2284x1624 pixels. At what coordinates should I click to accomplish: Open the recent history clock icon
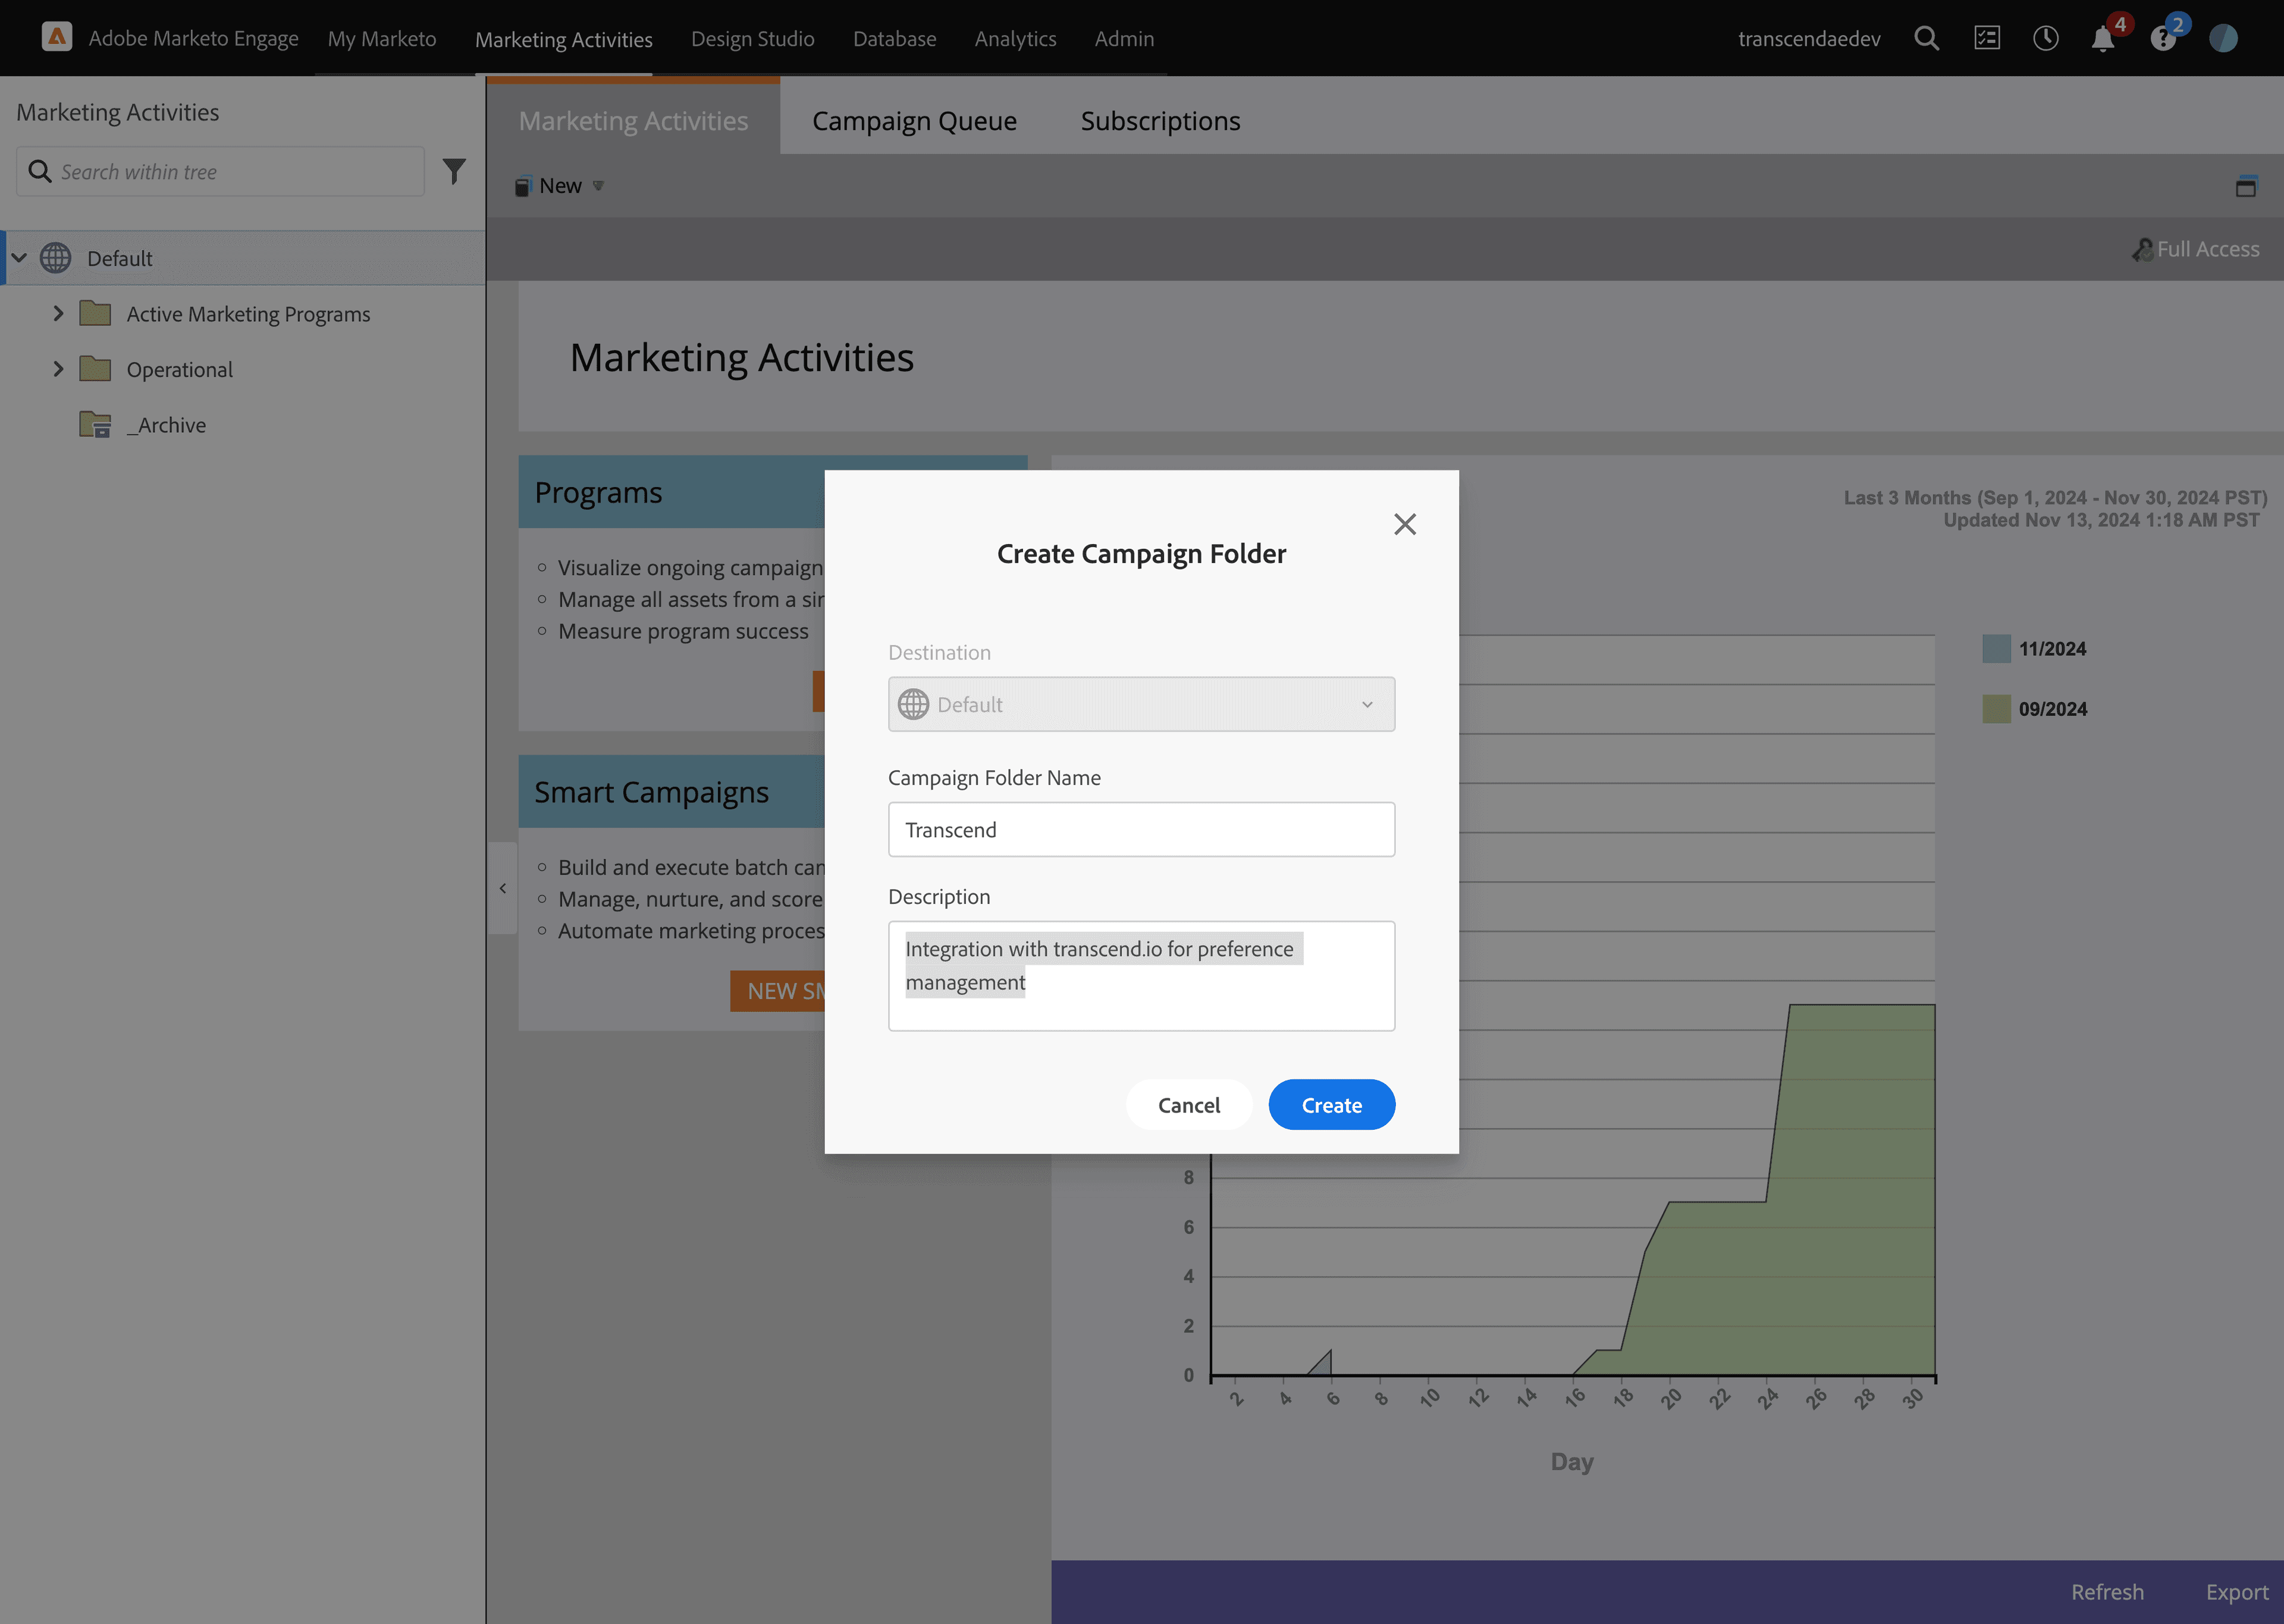(x=2045, y=39)
